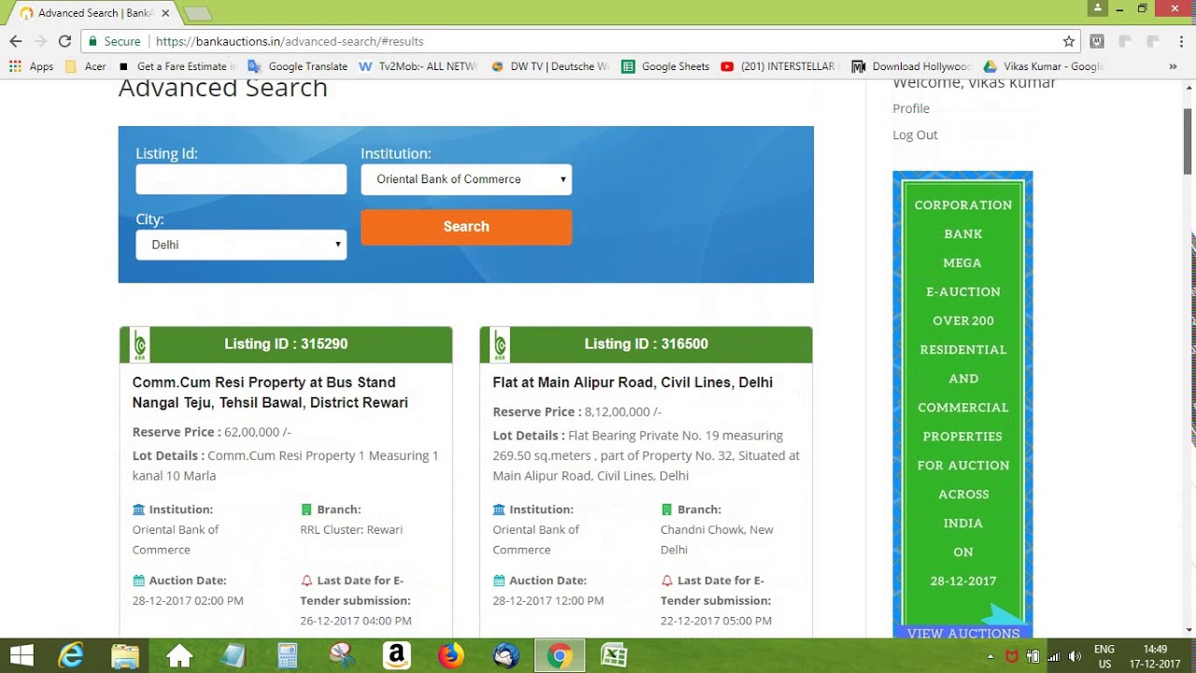Click the orange Search button

466,227
